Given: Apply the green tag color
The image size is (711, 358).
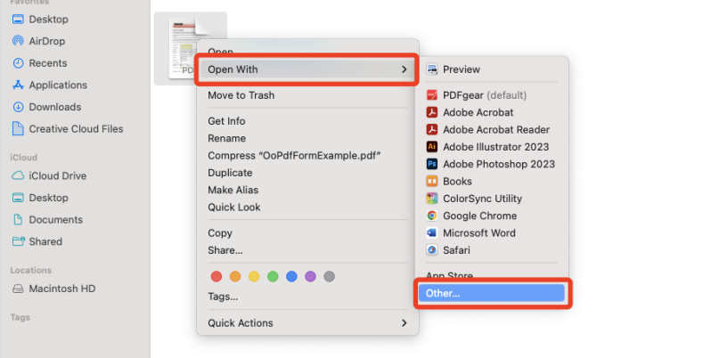Looking at the screenshot, I should click(273, 276).
